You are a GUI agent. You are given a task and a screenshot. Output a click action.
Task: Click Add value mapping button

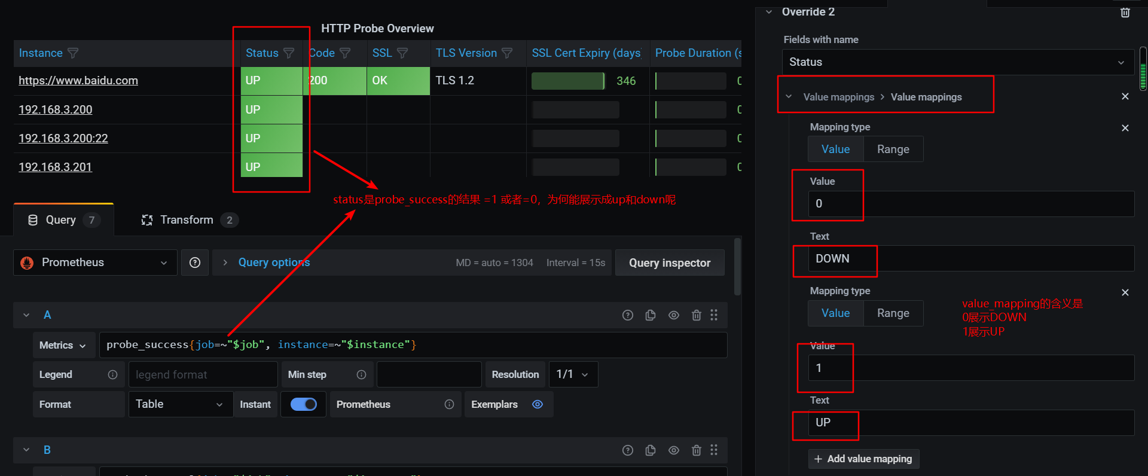point(863,459)
